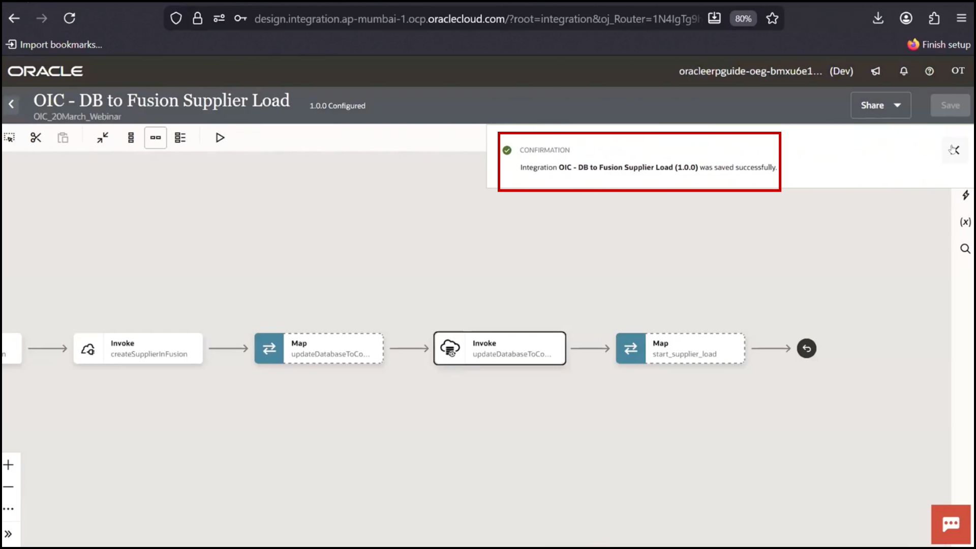Select Map start_supplier_load node
The image size is (976, 549).
[680, 348]
